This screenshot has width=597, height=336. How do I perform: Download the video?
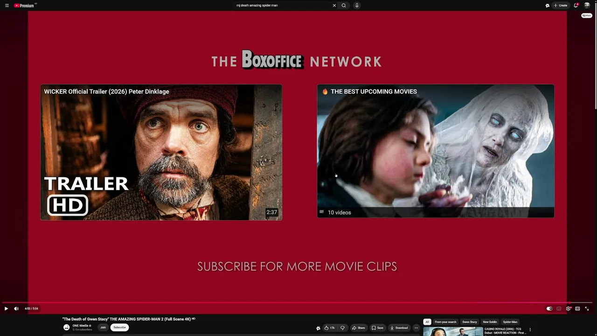pyautogui.click(x=399, y=328)
